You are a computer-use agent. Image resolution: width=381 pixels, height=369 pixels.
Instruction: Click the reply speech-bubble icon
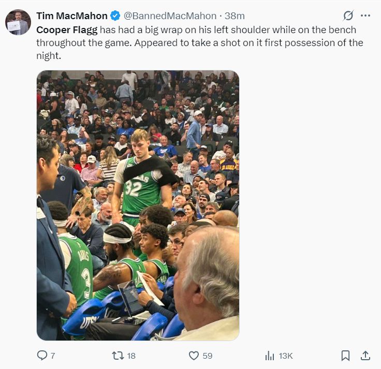pos(42,356)
